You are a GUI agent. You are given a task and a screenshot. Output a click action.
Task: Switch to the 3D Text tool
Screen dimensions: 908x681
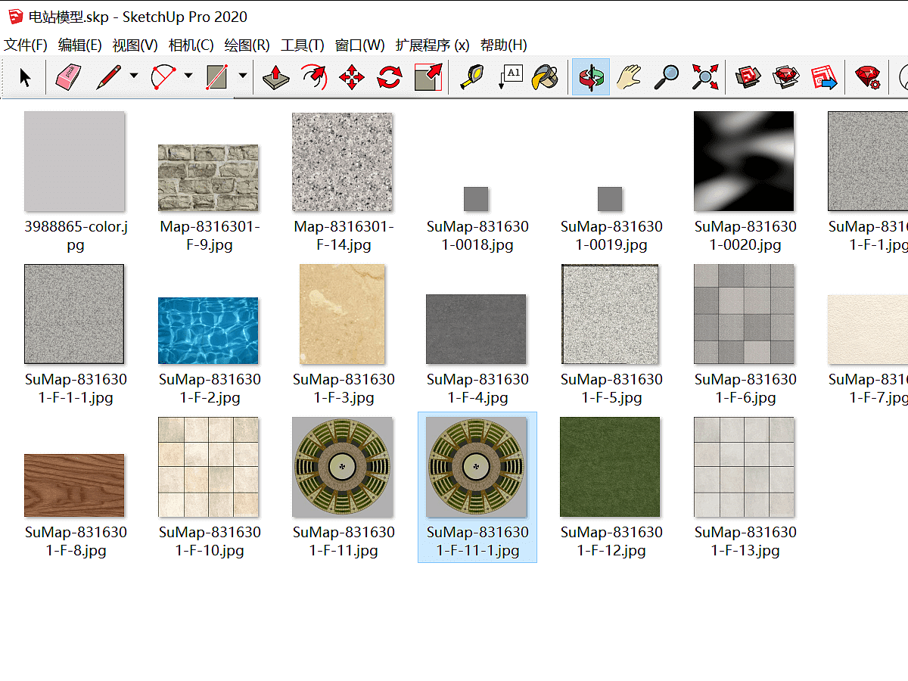pyautogui.click(x=511, y=76)
